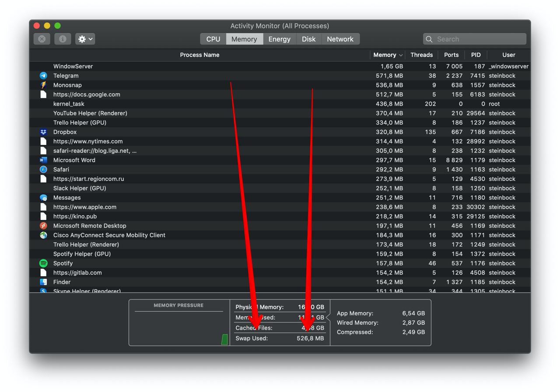Switch to the Disk tab
Viewport: 560px width, 392px height.
click(308, 39)
